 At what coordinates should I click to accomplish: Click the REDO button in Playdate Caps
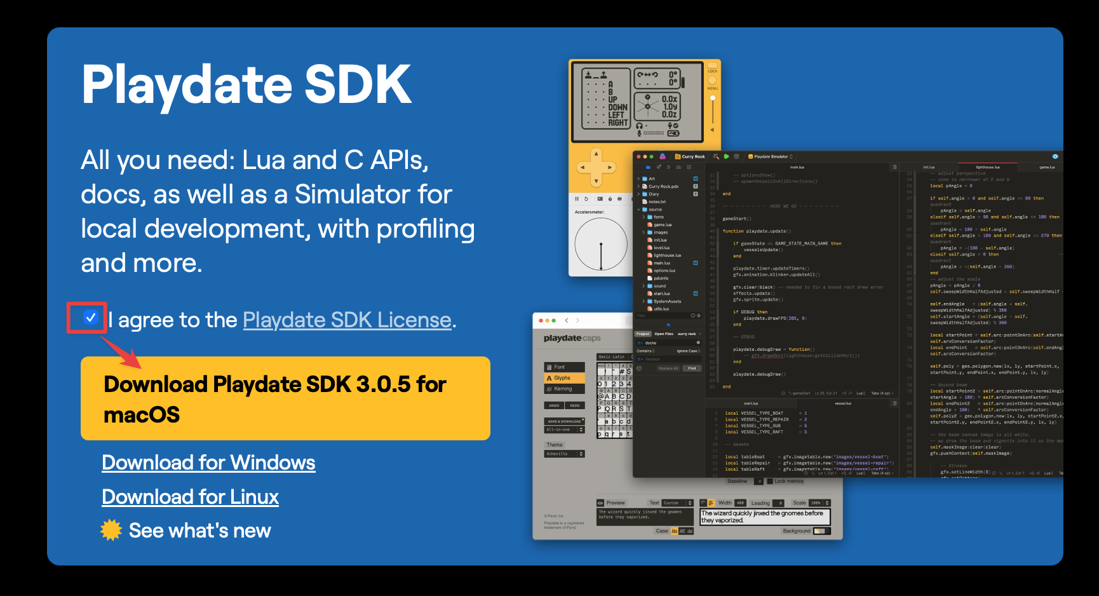point(575,405)
